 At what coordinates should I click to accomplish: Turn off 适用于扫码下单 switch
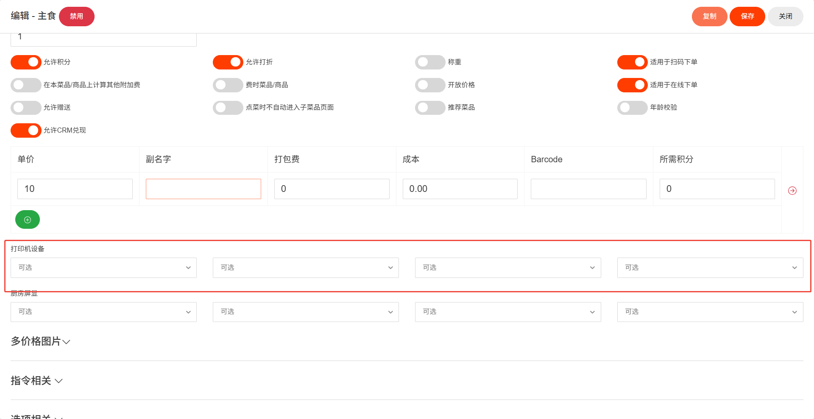(632, 62)
